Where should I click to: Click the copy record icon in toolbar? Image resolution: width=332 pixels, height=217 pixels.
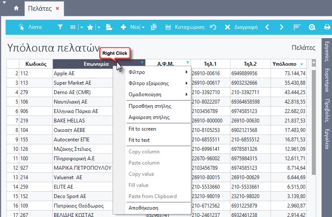[154, 27]
